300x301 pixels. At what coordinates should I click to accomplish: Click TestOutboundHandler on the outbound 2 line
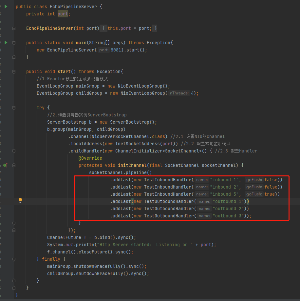click(x=169, y=209)
